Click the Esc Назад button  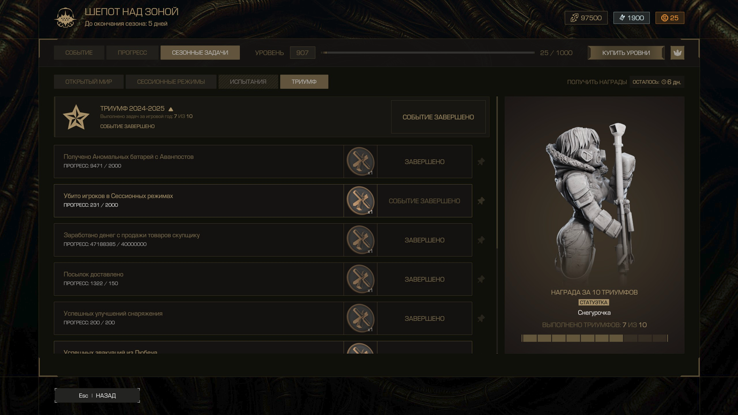[97, 395]
